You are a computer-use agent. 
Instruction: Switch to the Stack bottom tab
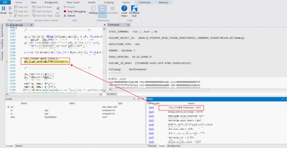coord(162,146)
